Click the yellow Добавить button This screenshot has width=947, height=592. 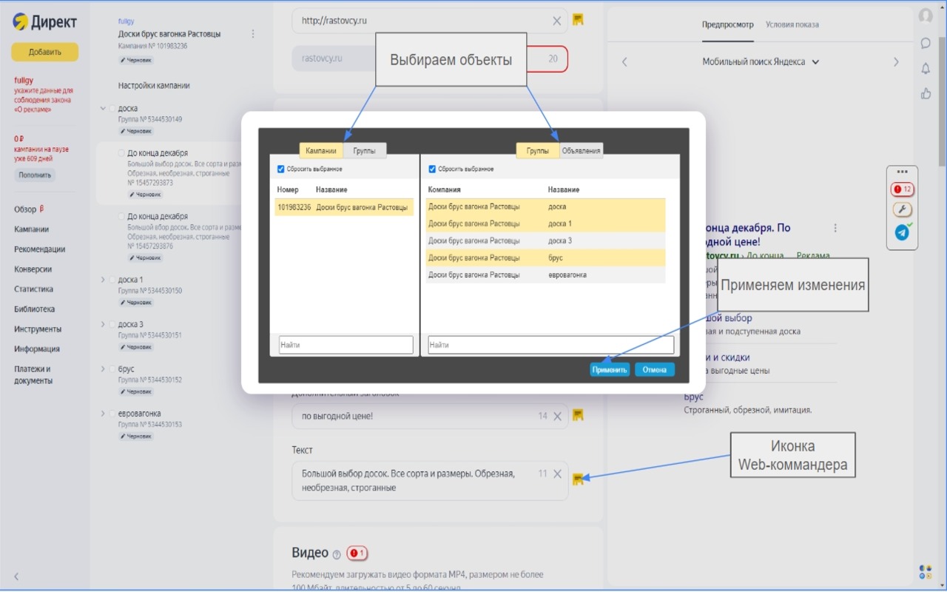pyautogui.click(x=44, y=52)
